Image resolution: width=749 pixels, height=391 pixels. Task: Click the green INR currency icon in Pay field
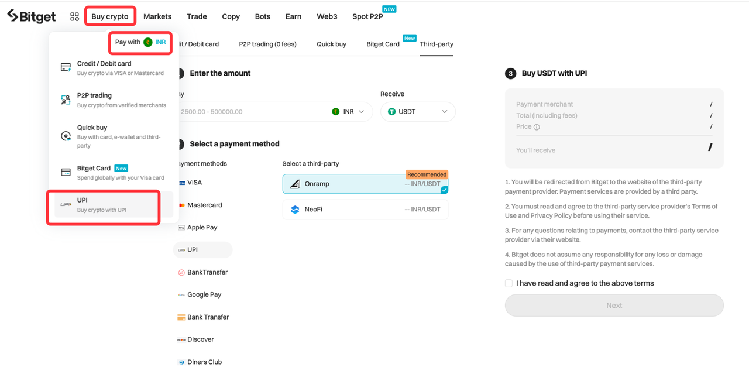pos(336,112)
